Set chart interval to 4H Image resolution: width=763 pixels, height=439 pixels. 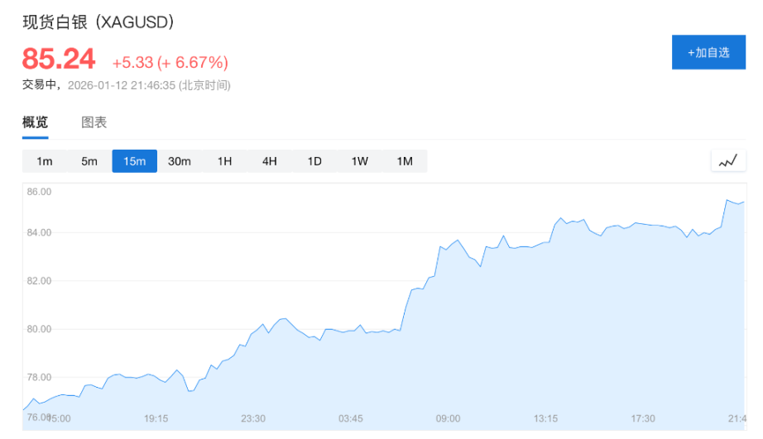269,161
